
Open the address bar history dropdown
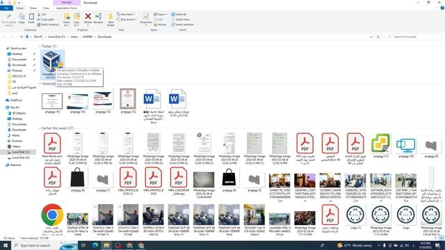[371, 37]
